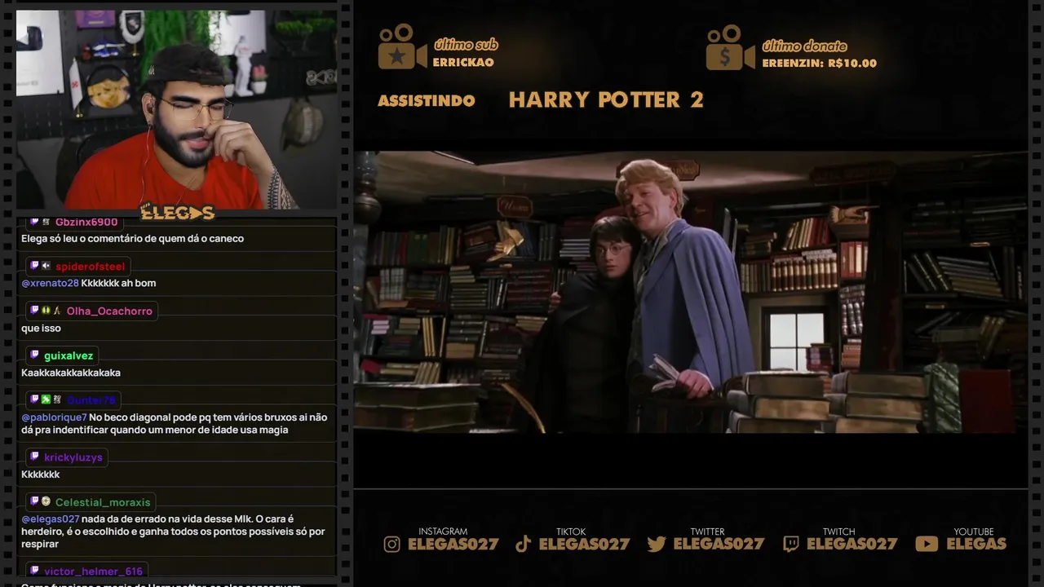This screenshot has width=1044, height=587.
Task: Click the Twitch badge beside krickyluzys
Action: (34, 457)
